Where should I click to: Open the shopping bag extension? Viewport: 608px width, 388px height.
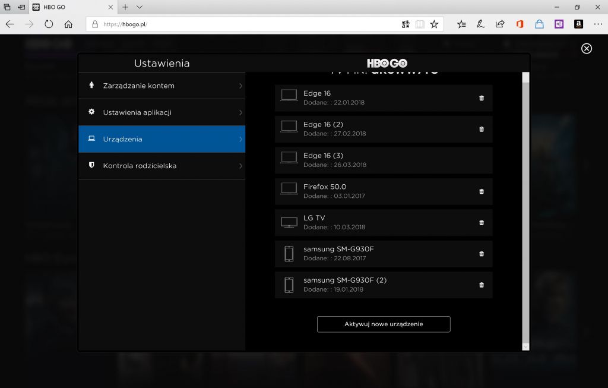[539, 24]
